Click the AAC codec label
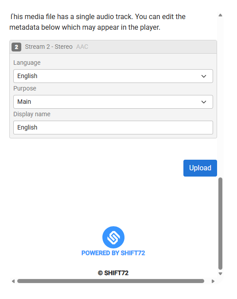This screenshot has height=299, width=237. [x=82, y=47]
